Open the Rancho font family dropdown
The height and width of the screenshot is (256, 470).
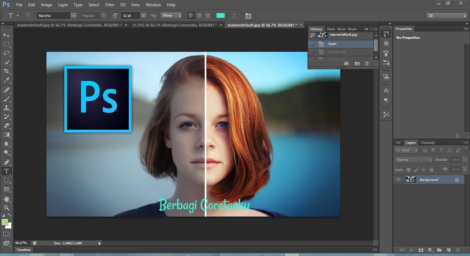tap(73, 15)
